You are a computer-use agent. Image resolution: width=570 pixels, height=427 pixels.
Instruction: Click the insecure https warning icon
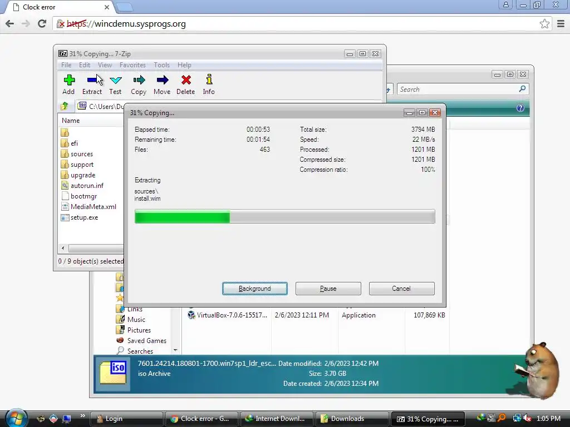(x=61, y=24)
